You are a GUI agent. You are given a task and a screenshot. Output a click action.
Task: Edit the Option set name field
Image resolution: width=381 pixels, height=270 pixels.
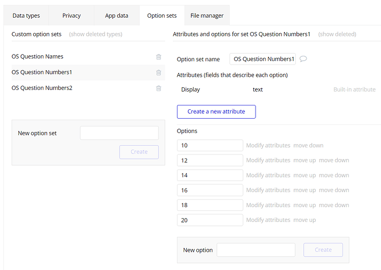[263, 59]
